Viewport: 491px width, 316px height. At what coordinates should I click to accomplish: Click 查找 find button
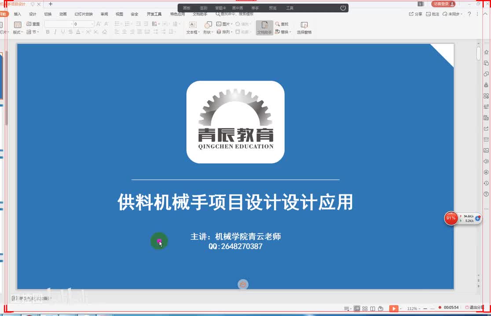tap(282, 24)
